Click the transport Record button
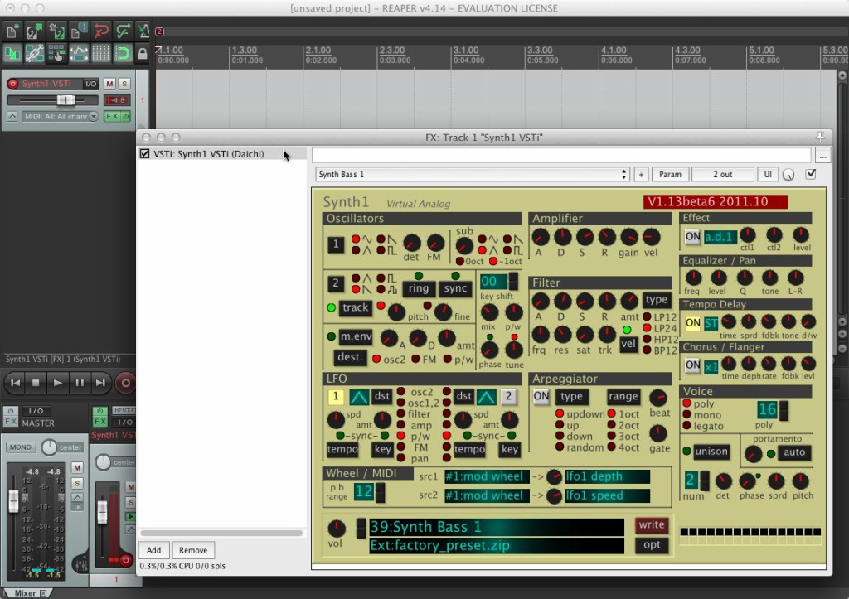Screen dimensions: 849x599 pos(126,383)
